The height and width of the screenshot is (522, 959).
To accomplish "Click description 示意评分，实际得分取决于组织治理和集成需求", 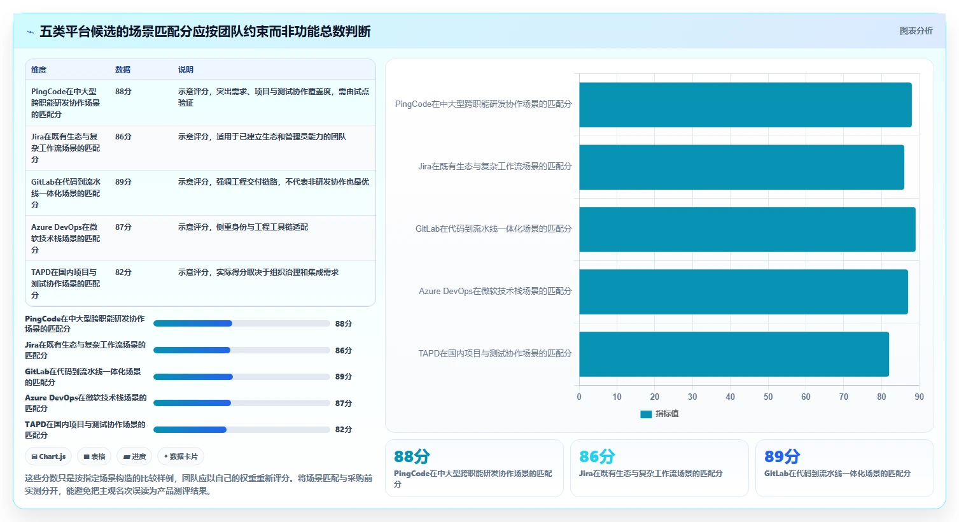I will tap(258, 272).
